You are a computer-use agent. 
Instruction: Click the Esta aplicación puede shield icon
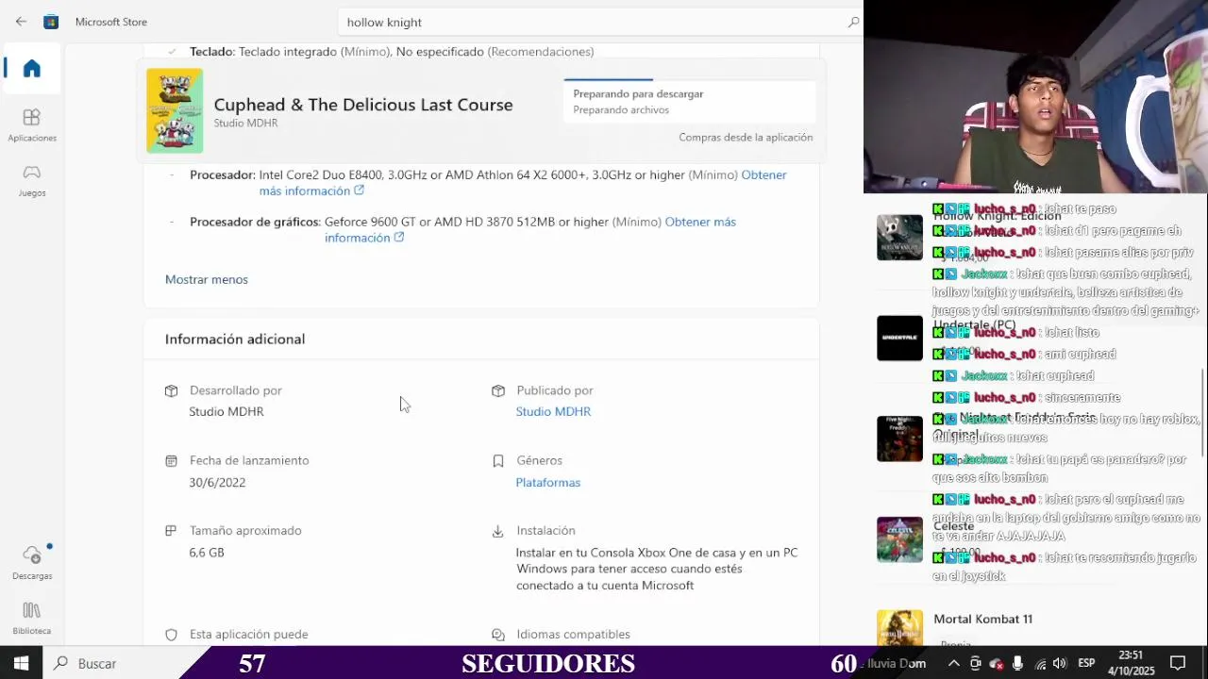(x=171, y=635)
